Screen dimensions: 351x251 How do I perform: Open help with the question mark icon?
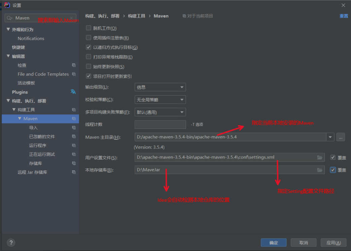tap(11, 243)
